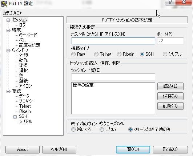Open the SSH category in the tree
This screenshot has height=156, width=193.
[23, 116]
